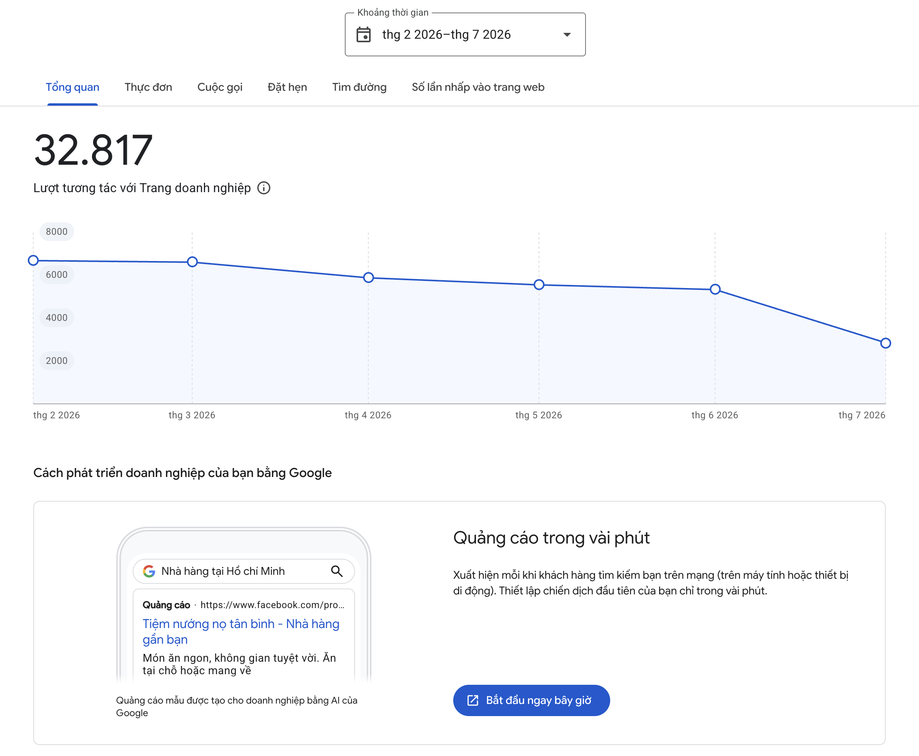919x756 pixels.
Task: Click the 6000 axis label
Action: point(57,274)
